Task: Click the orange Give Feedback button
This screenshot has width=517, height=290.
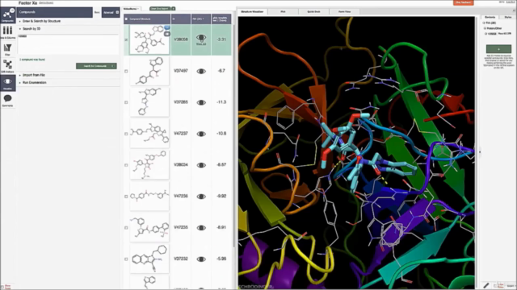Action: tap(463, 2)
